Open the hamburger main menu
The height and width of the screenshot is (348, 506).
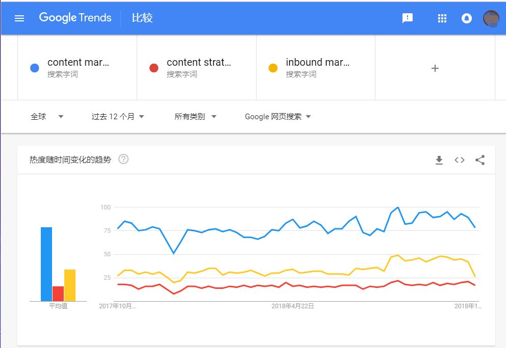coord(19,18)
